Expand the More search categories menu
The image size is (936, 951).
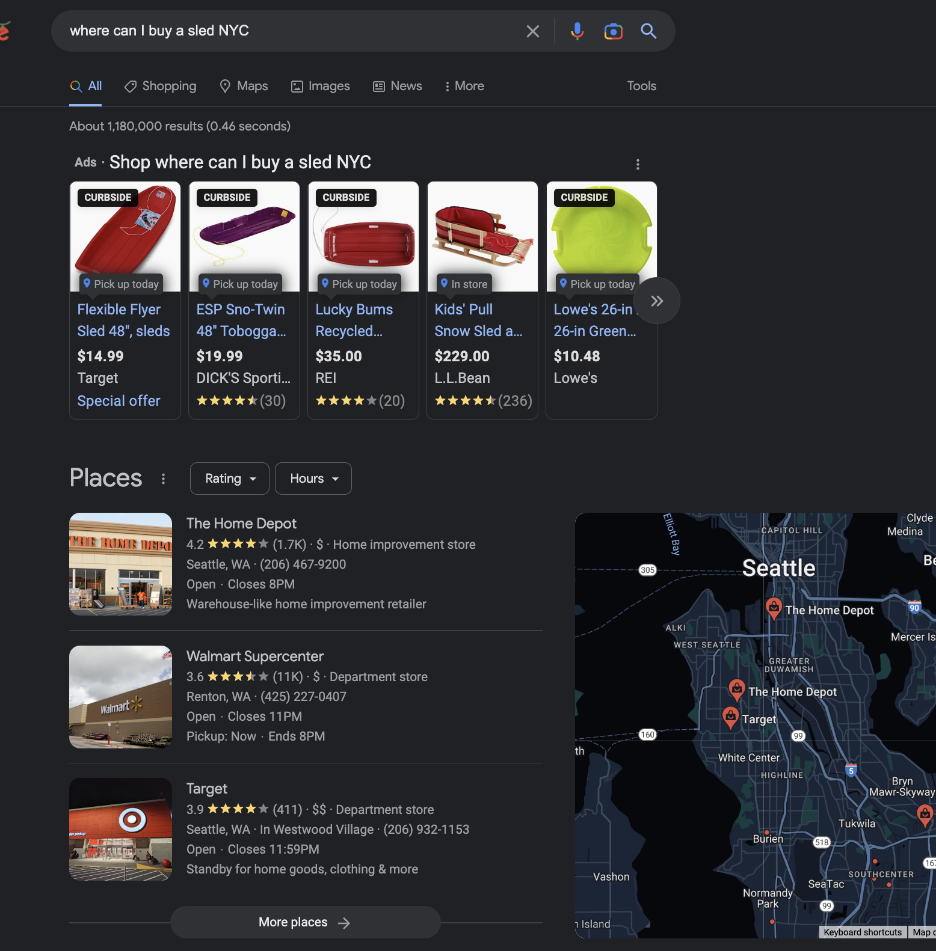[x=464, y=86]
